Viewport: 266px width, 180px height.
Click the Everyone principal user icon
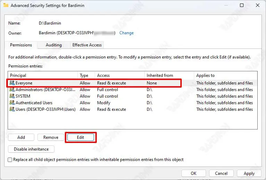pos(12,83)
